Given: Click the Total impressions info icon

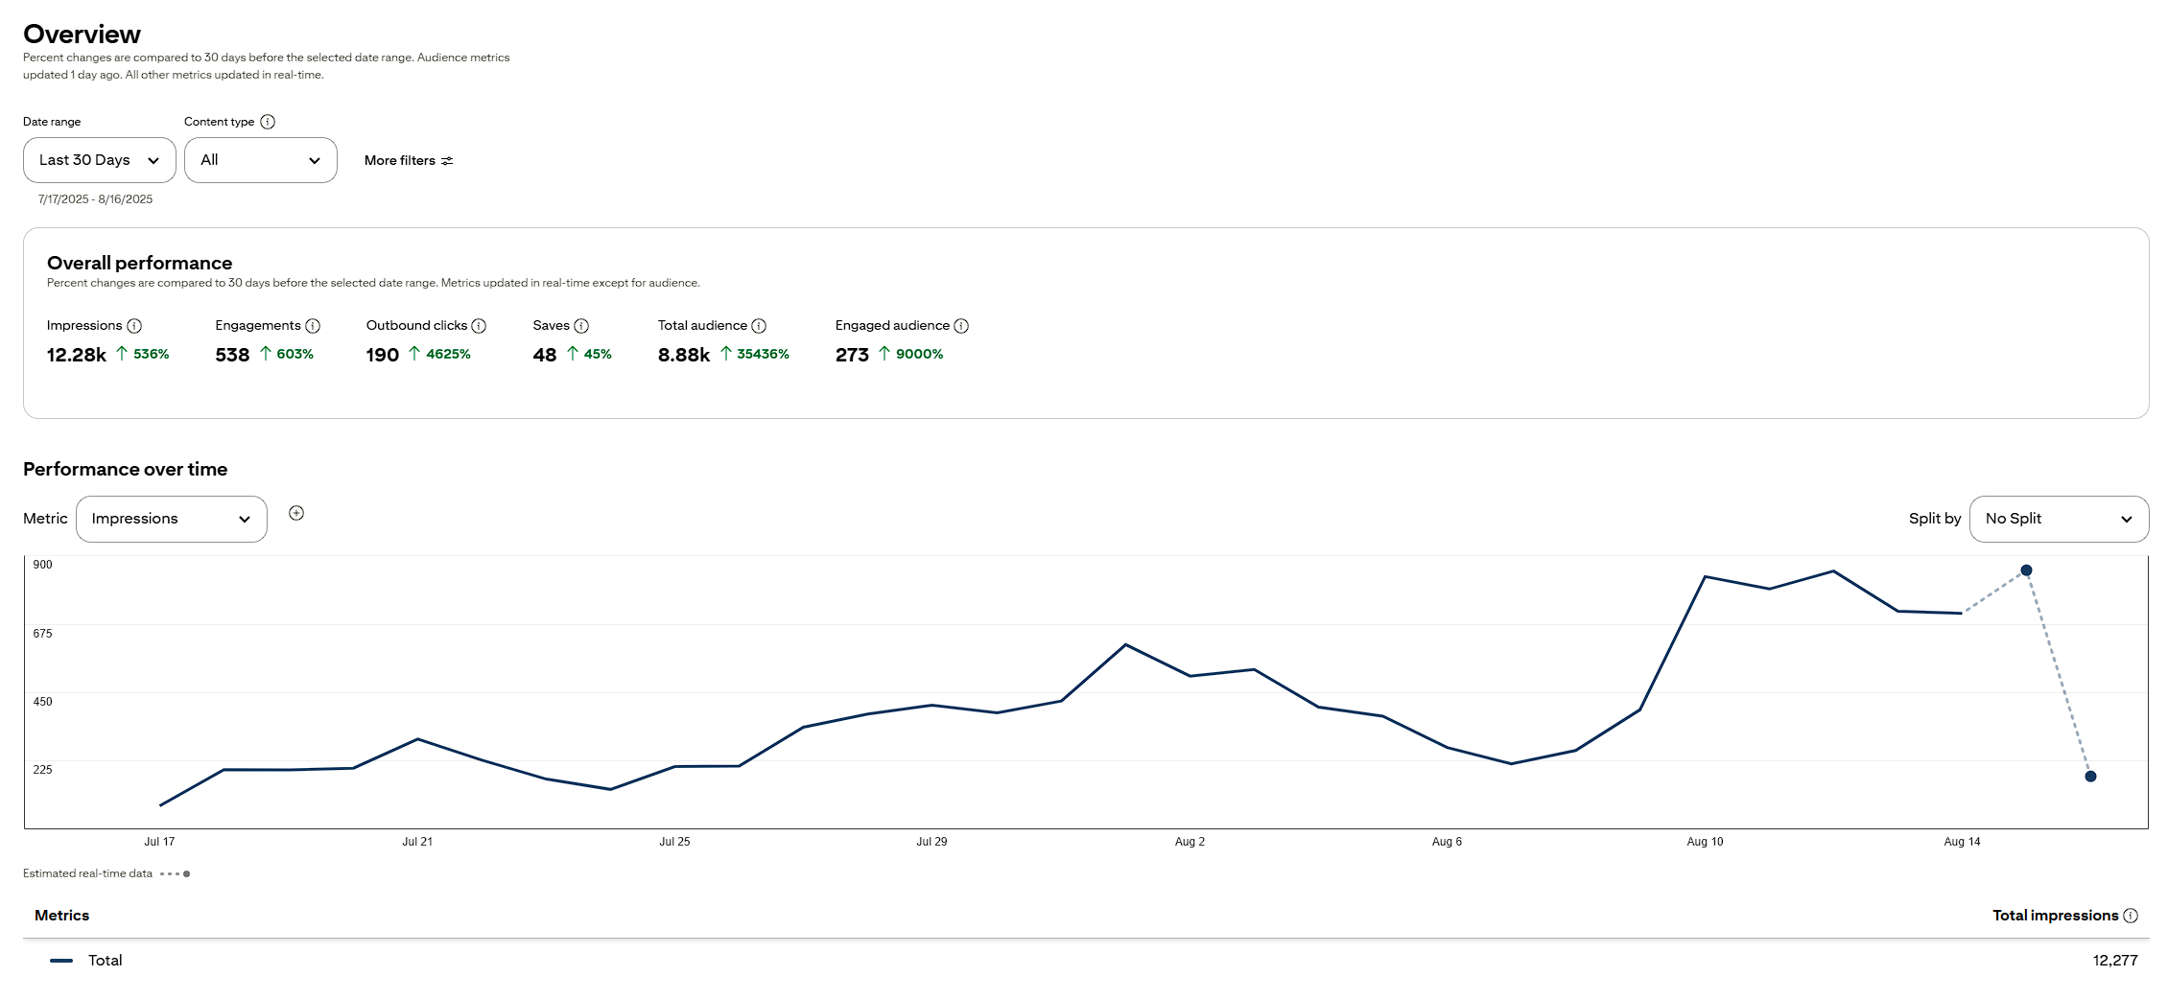Looking at the screenshot, I should 2131,916.
